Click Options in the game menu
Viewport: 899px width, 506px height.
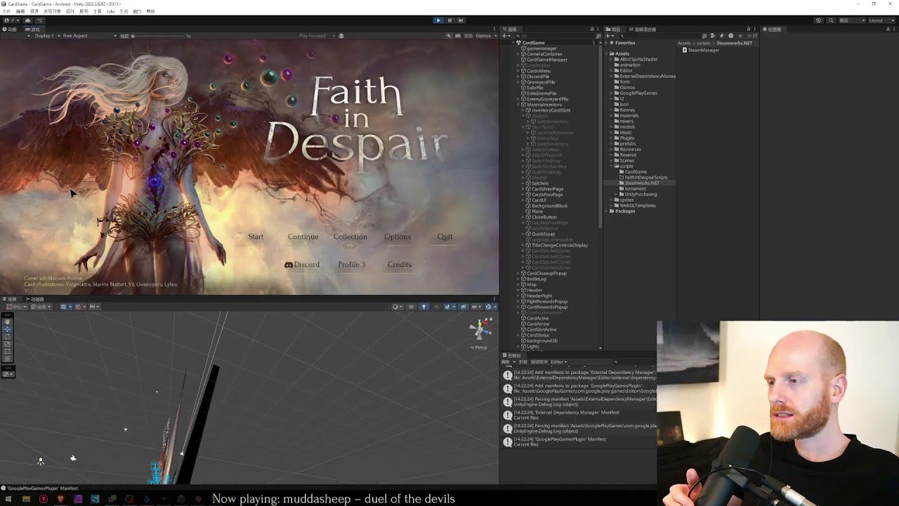click(x=398, y=237)
